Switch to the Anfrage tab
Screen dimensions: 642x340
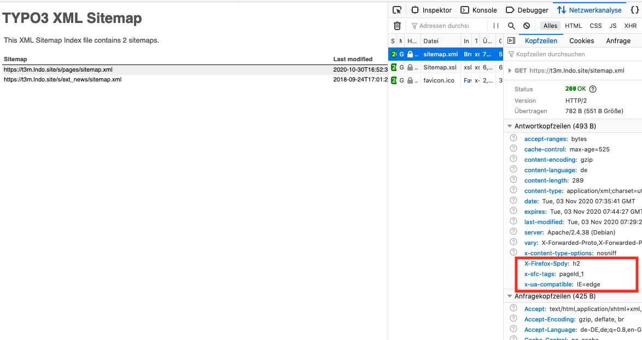[618, 41]
